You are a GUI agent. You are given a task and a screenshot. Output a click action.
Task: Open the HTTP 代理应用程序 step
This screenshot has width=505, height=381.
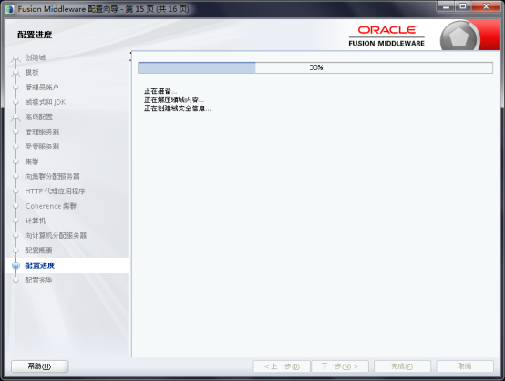point(55,191)
